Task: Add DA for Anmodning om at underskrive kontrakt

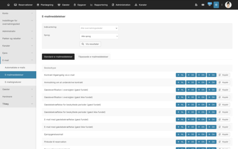Action: tap(212, 82)
